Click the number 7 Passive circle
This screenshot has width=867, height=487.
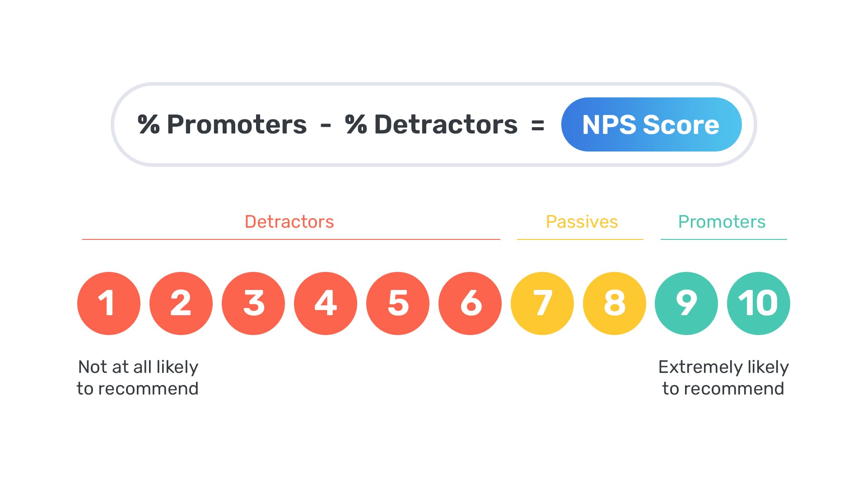(x=542, y=303)
